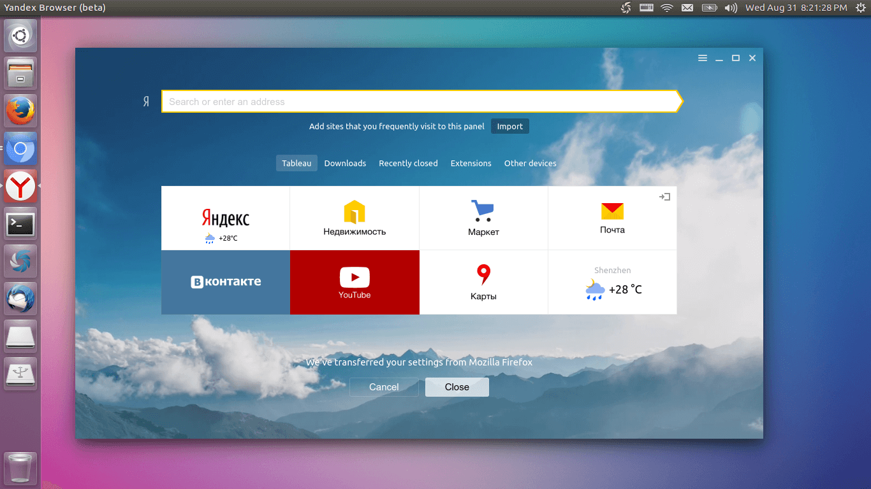This screenshot has width=871, height=489.
Task: Click the weather +28°C text under the Яндекс logo
Action: point(228,238)
